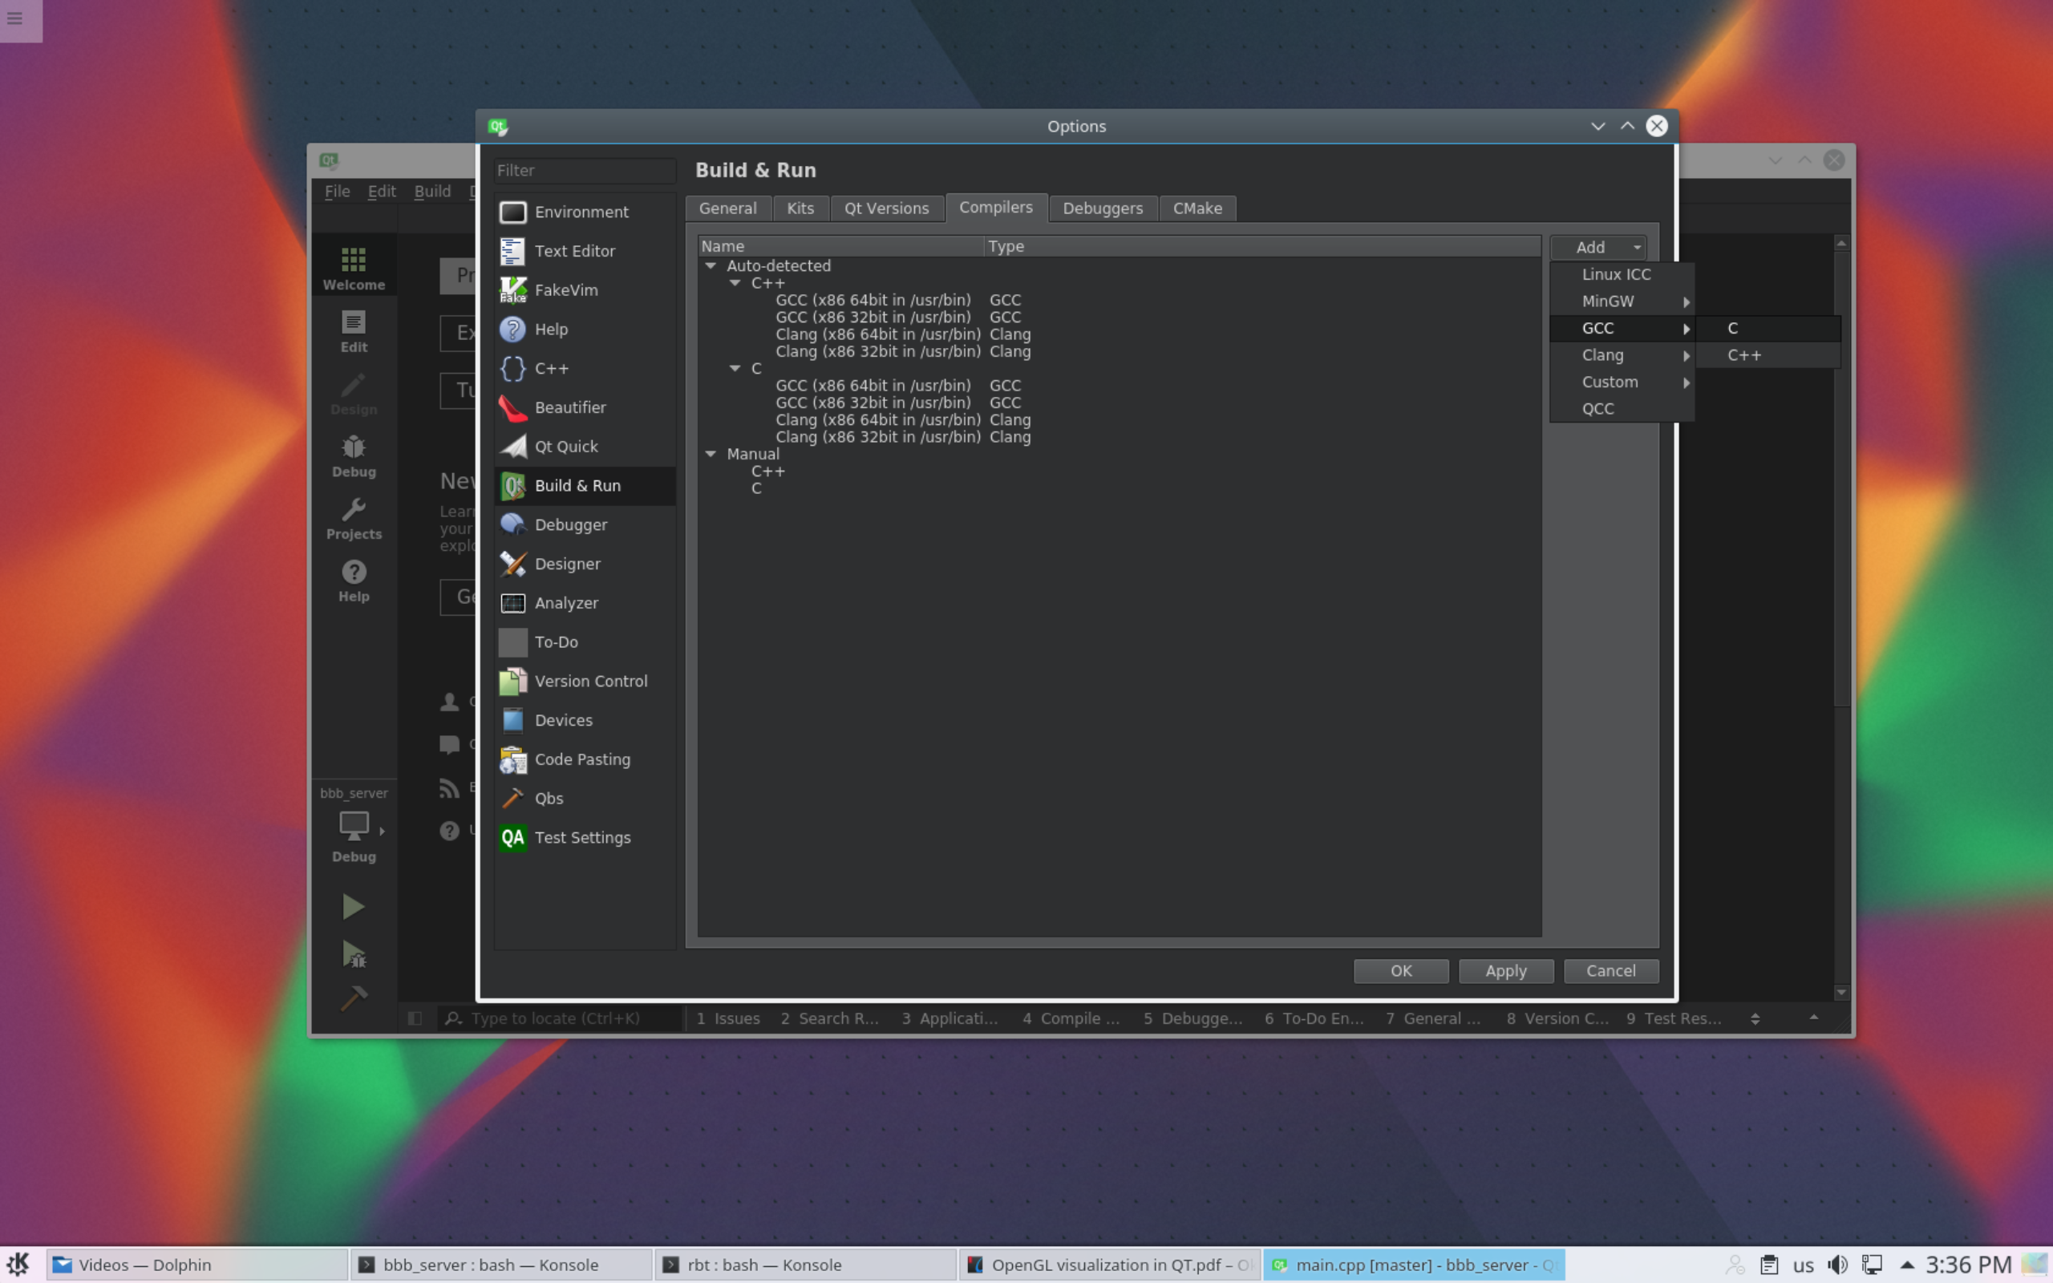Image resolution: width=2053 pixels, height=1283 pixels.
Task: Open the Test Settings category
Action: click(585, 837)
